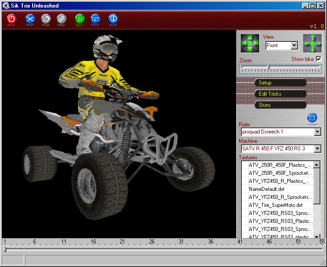Click the texture list scrollbar thumb
The height and width of the screenshot is (267, 327).
pos(317,186)
